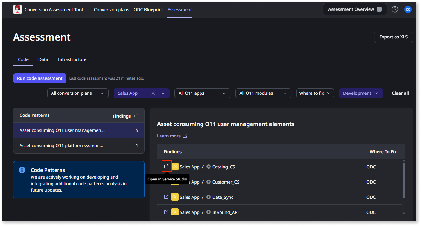Viewport: 421px width, 226px height.
Task: Switch to the Data tab
Action: point(43,59)
